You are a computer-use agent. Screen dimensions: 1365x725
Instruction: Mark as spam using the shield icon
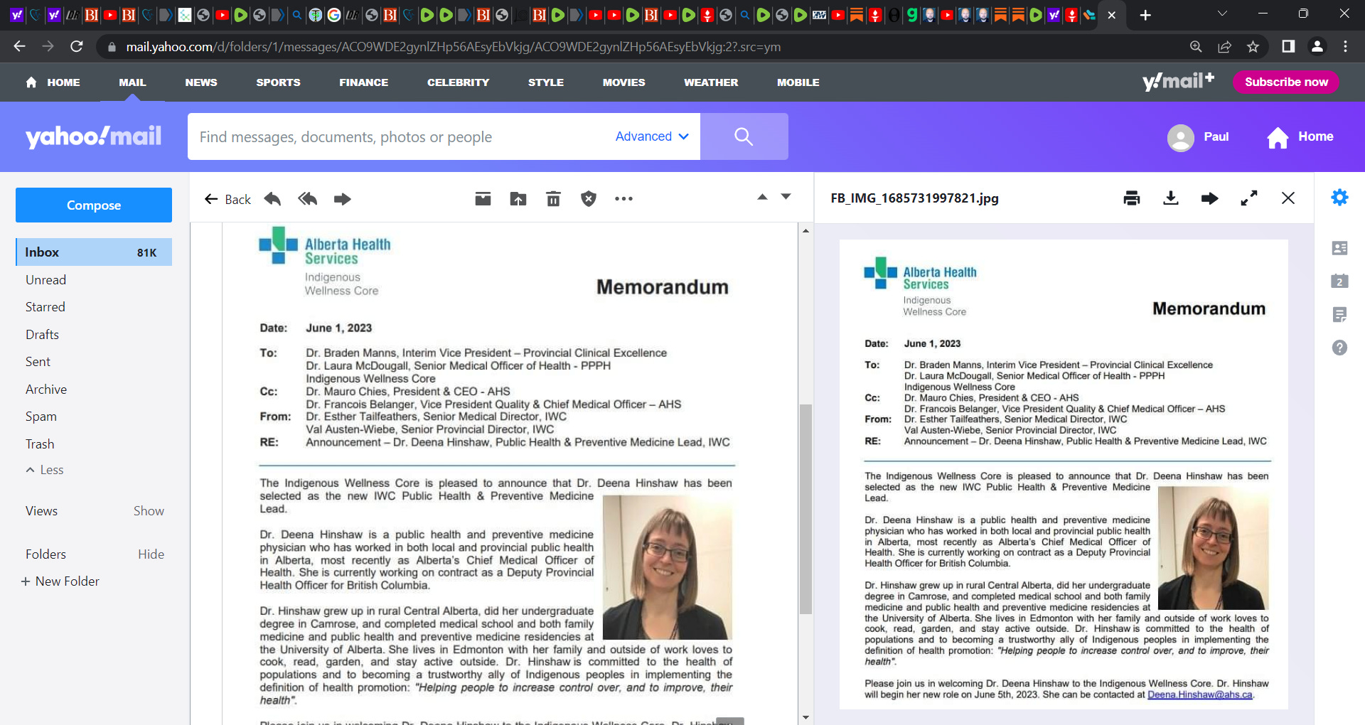[x=589, y=199]
